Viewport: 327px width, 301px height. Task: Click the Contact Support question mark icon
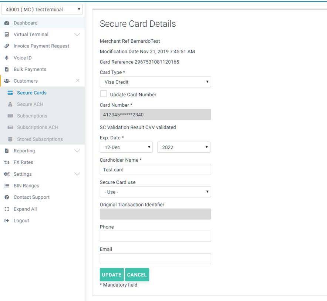point(7,197)
